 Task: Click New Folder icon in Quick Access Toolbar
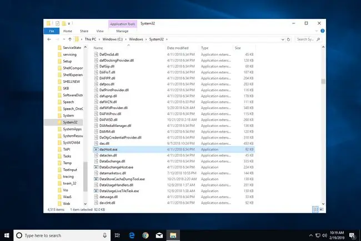coord(64,23)
